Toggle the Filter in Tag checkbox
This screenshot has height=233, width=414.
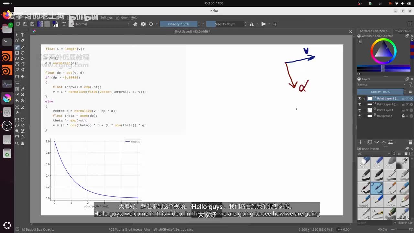tap(395, 223)
